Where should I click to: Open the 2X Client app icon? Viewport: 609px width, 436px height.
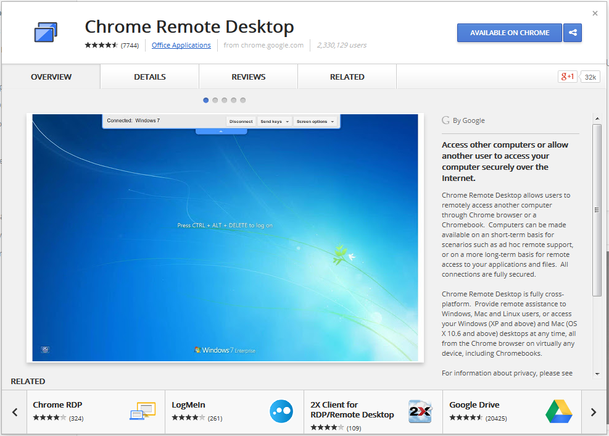[420, 411]
